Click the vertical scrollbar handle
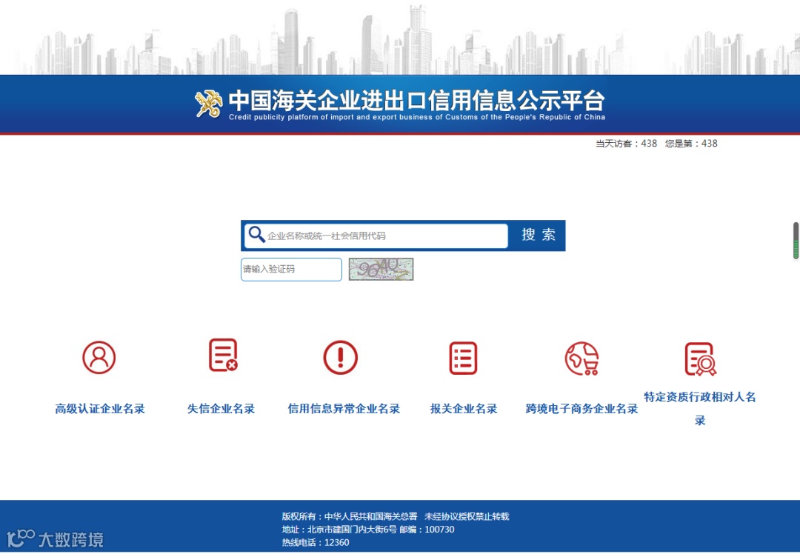Screen dimensions: 800x554 click(796, 241)
